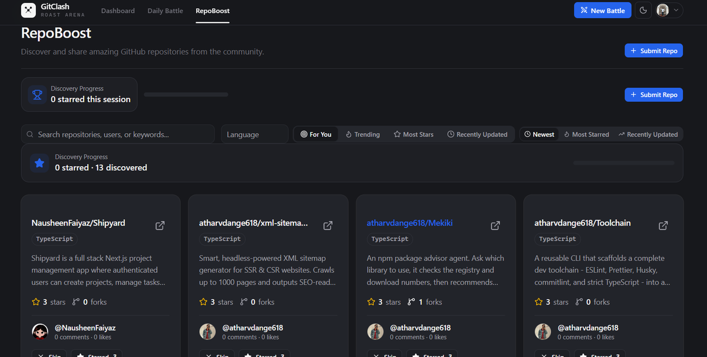707x357 pixels.
Task: Click @NausheenFaiyaz username on Shipyard card
Action: (x=85, y=328)
